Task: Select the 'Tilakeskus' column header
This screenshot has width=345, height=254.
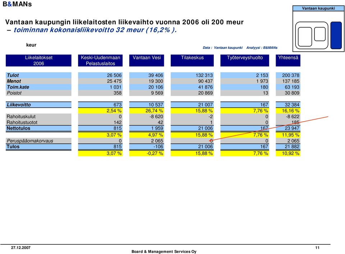Action: 192,60
